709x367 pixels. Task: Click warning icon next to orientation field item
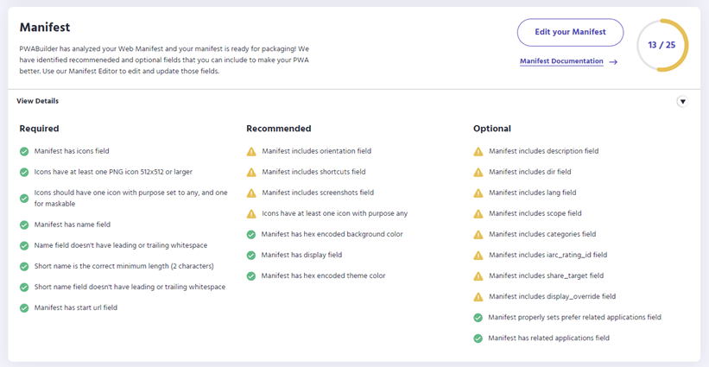click(x=251, y=151)
